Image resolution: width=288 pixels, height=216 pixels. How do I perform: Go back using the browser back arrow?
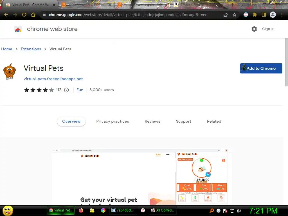6,15
